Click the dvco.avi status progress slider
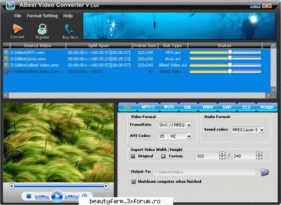The width and height of the screenshot is (281, 205). (x=225, y=58)
